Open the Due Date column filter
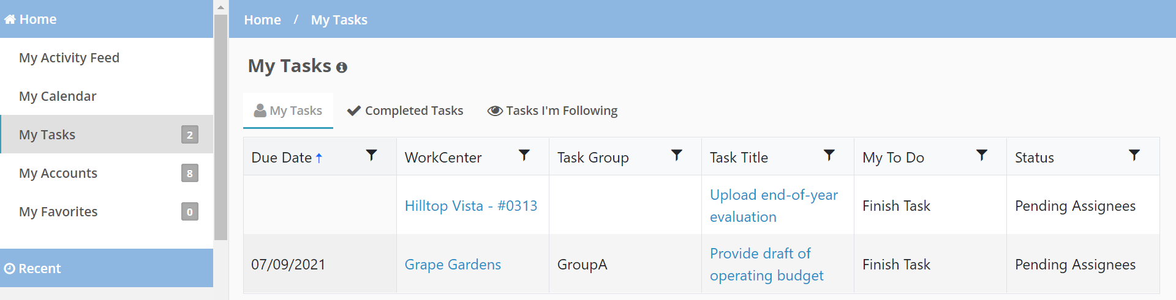This screenshot has width=1176, height=300. 371,155
